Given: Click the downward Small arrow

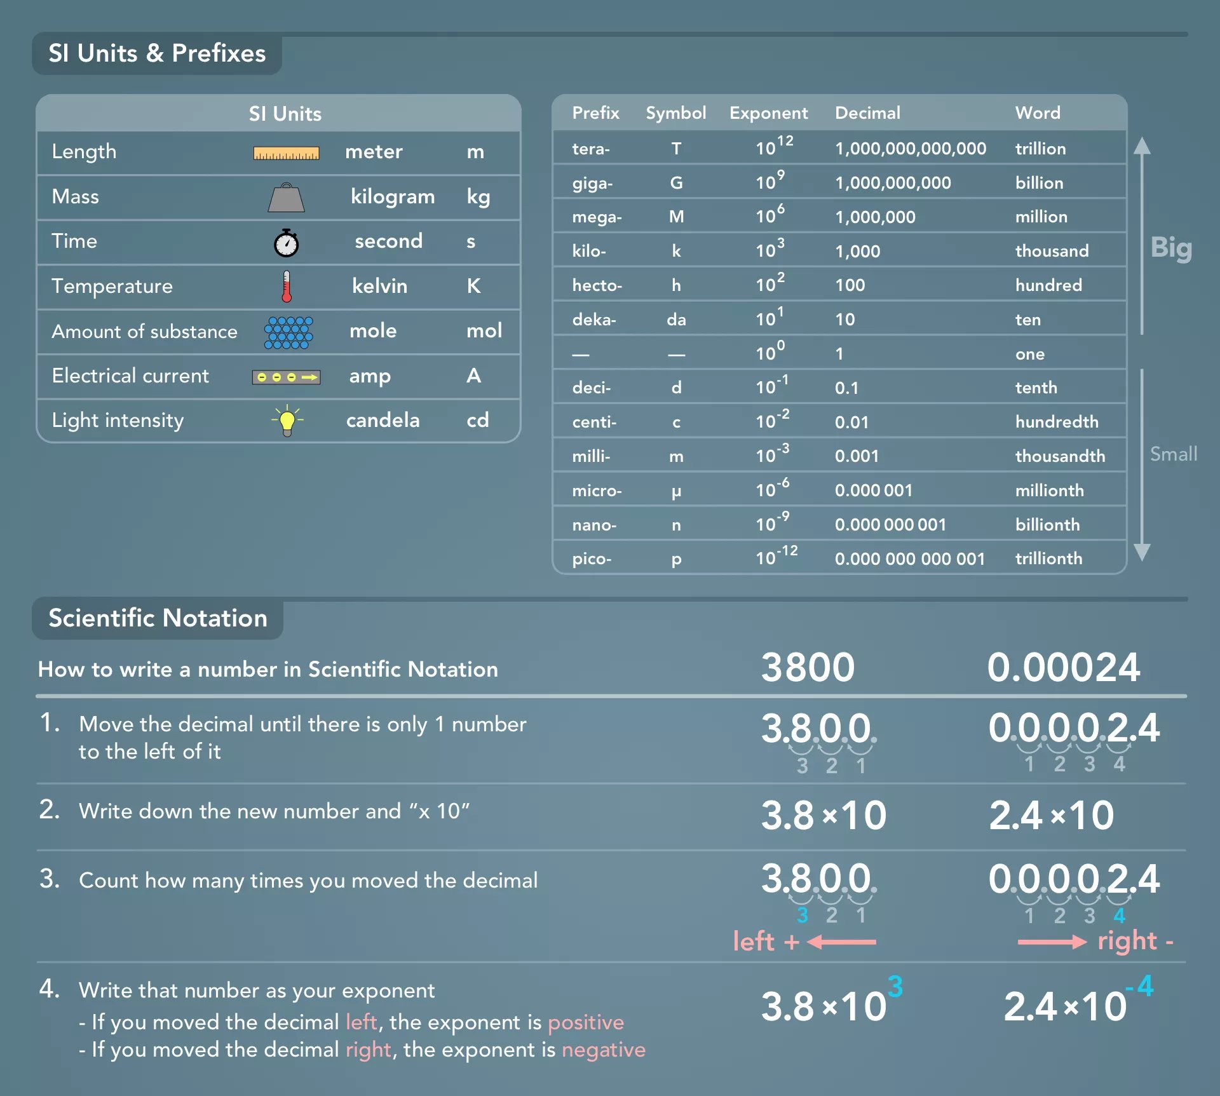Looking at the screenshot, I should coord(1142,464).
